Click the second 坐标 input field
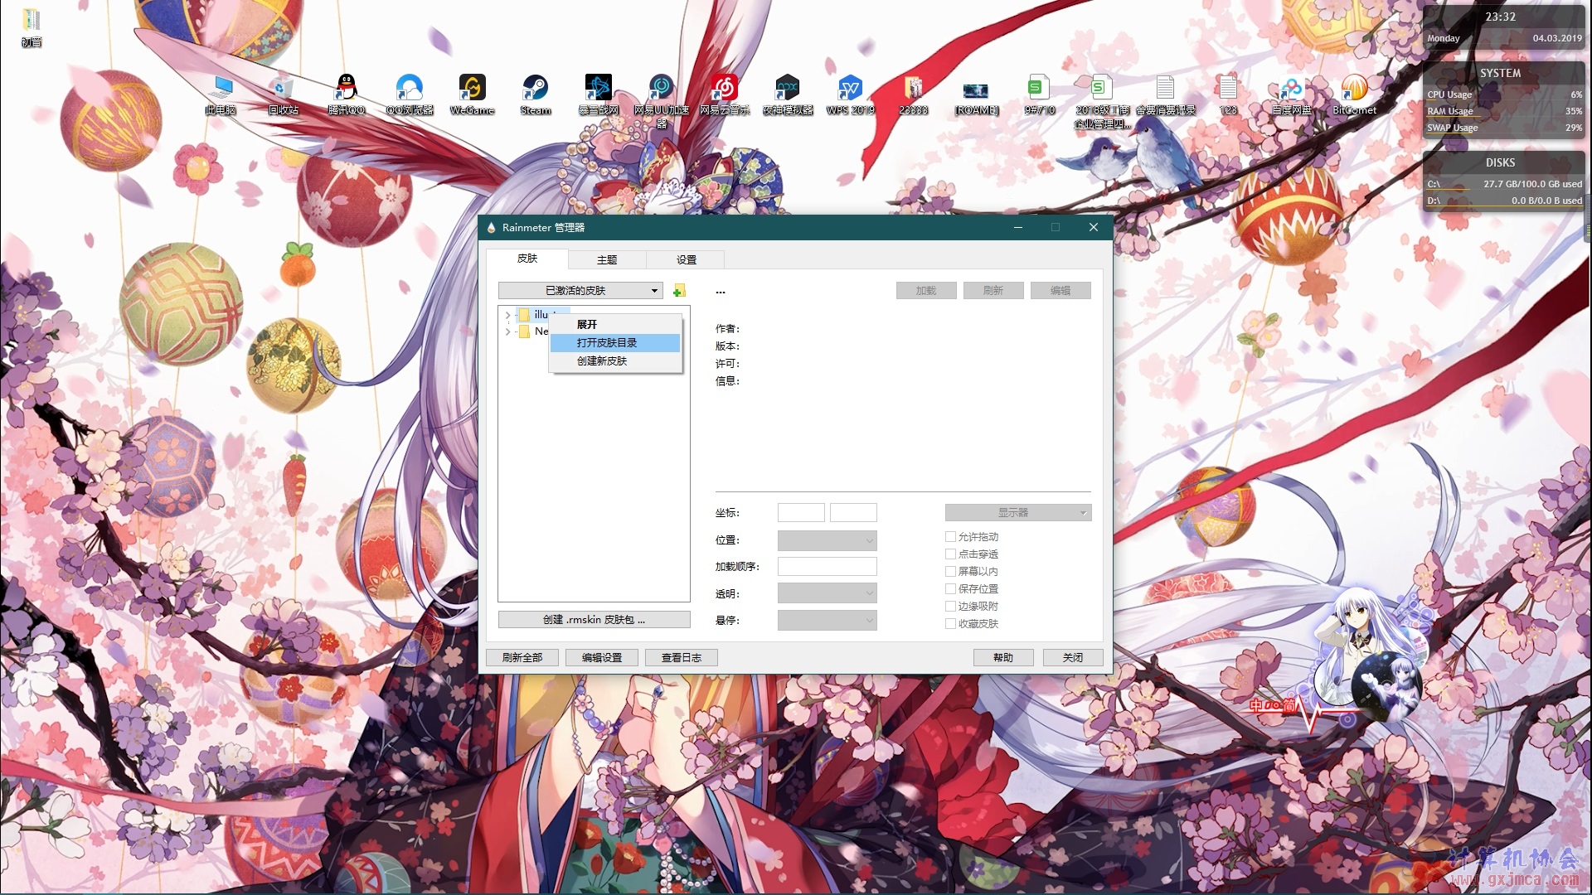The width and height of the screenshot is (1592, 895). [x=853, y=513]
